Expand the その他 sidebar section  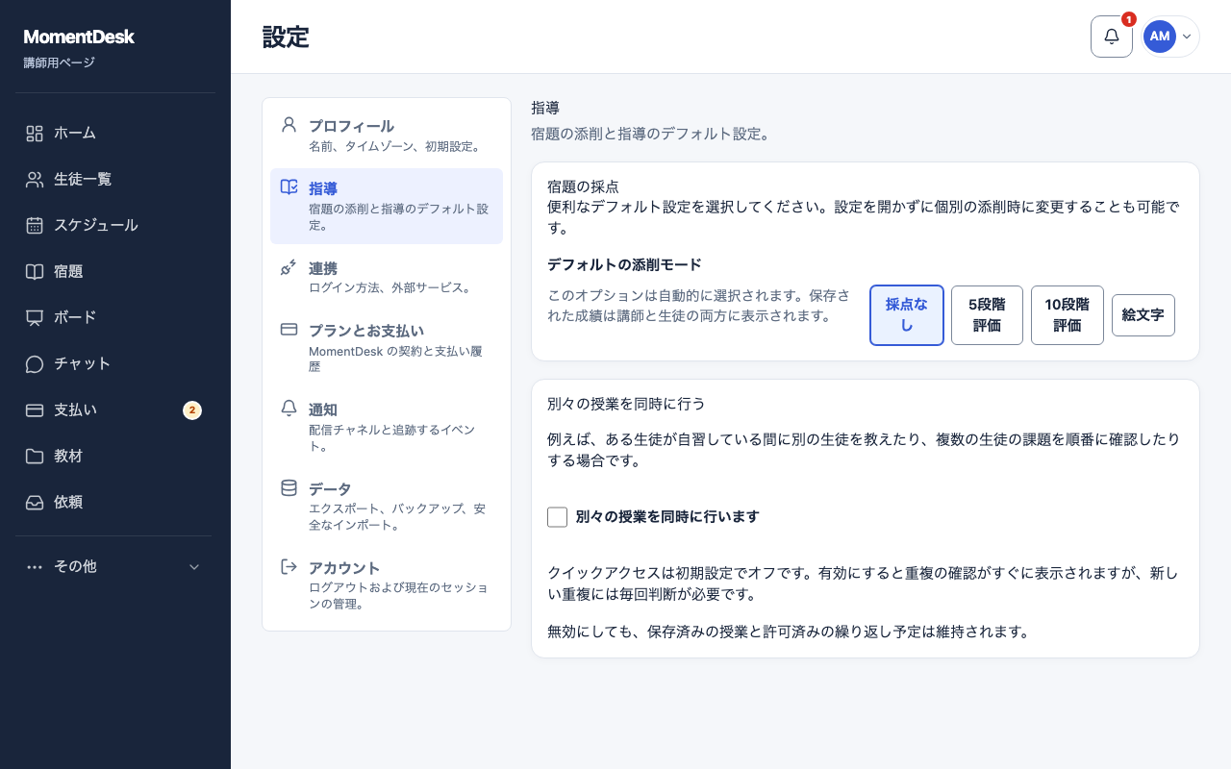pyautogui.click(x=115, y=567)
